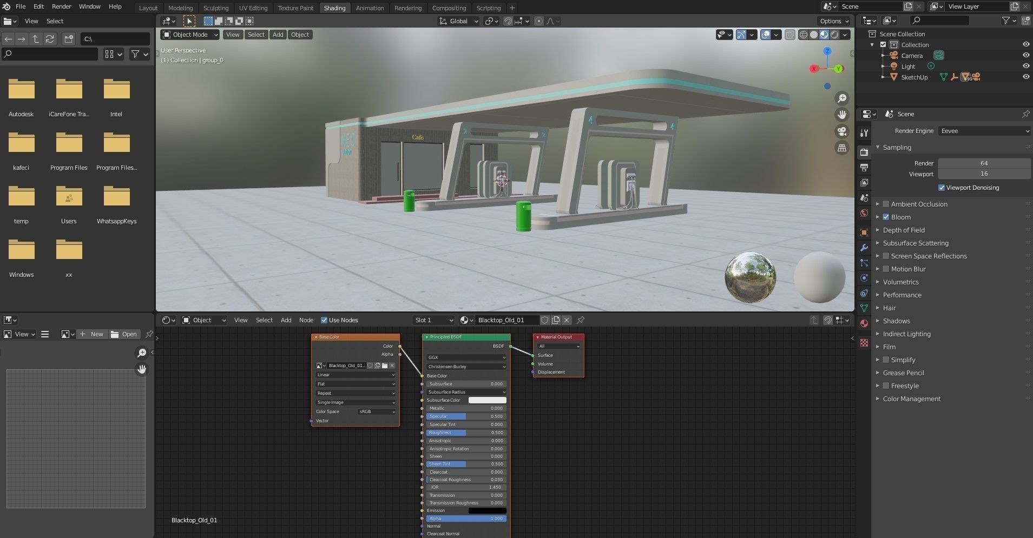1033x538 pixels.
Task: Expand the Color Management panel
Action: point(912,398)
